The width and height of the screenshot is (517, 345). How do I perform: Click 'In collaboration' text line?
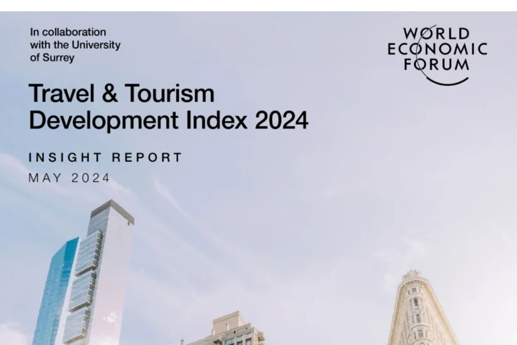(x=68, y=32)
